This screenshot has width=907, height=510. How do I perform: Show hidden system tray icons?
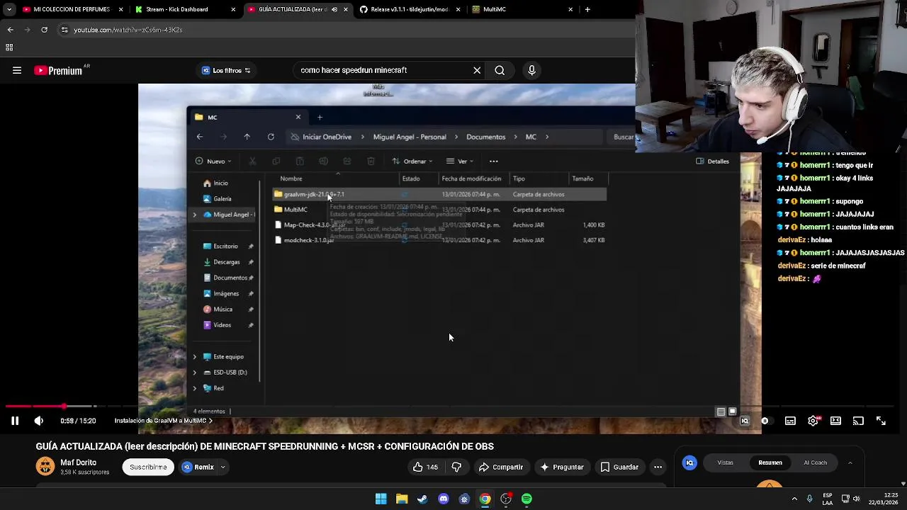point(794,499)
